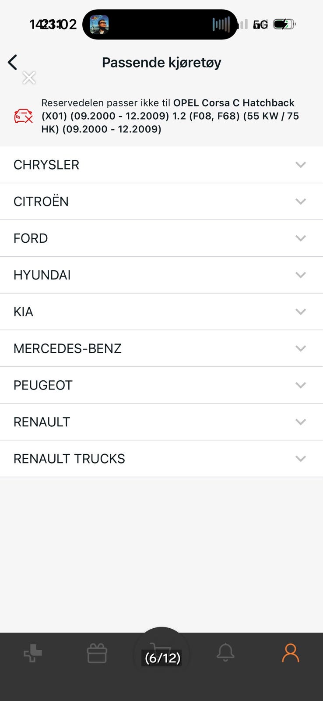The width and height of the screenshot is (323, 701).
Task: Expand the RENAULT TRUCKS chevron
Action: point(300,459)
